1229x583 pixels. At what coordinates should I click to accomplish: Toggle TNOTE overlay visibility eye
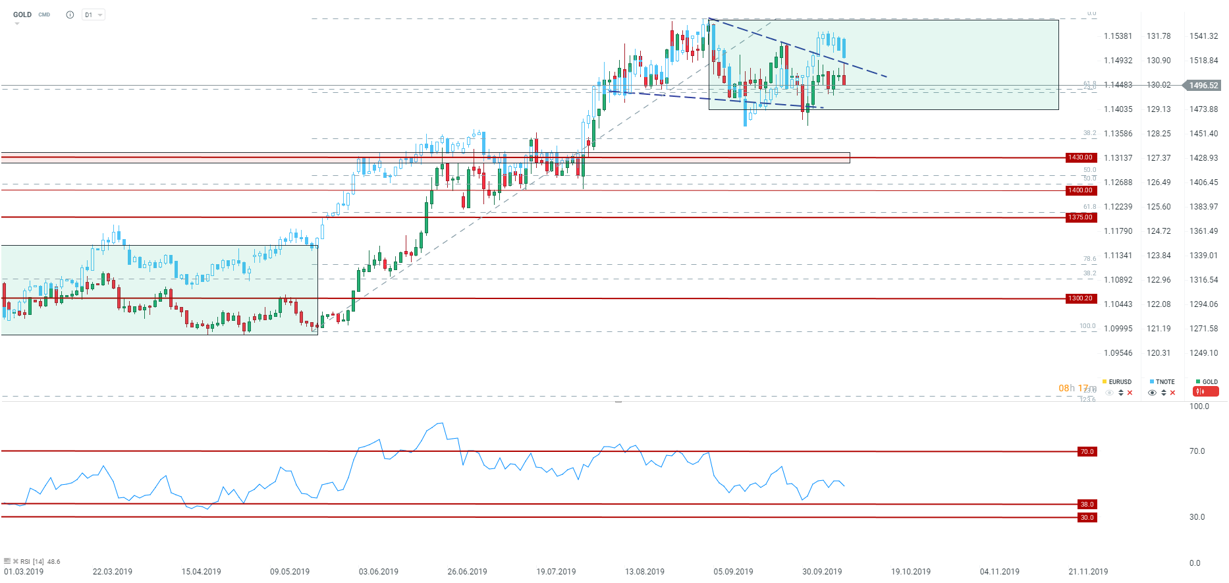point(1153,393)
